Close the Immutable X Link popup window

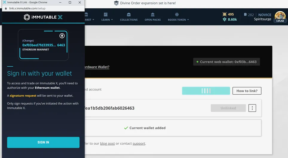tap(79, 2)
